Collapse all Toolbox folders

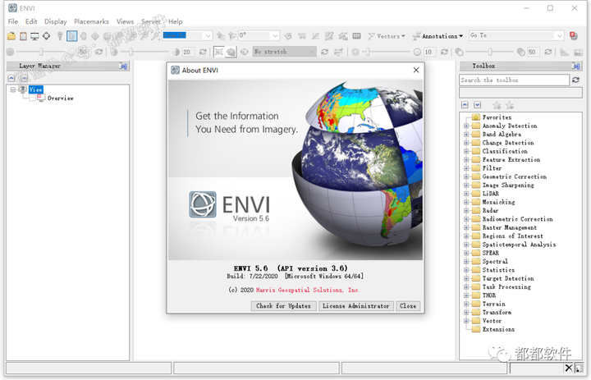(465, 105)
